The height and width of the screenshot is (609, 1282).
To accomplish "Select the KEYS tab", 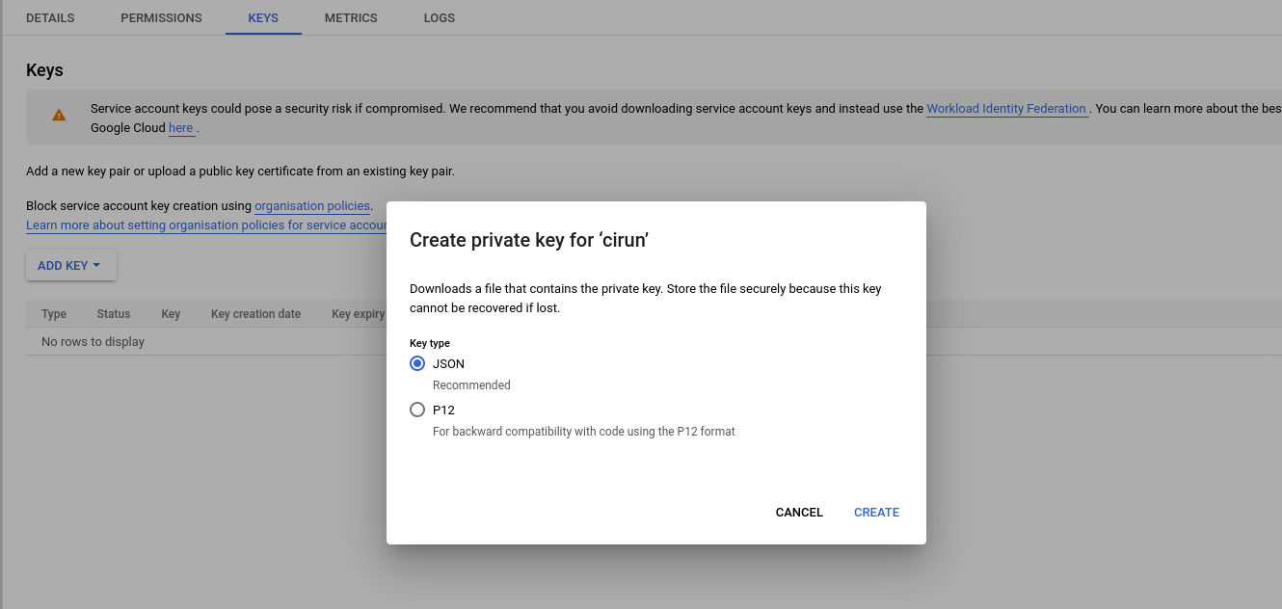I will [263, 18].
